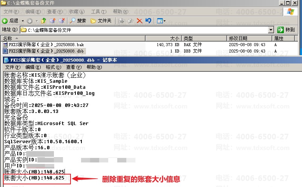Click the line 'SqlServer版本:10.50.1600.1'
The height and width of the screenshot is (187, 302).
[x=43, y=142]
